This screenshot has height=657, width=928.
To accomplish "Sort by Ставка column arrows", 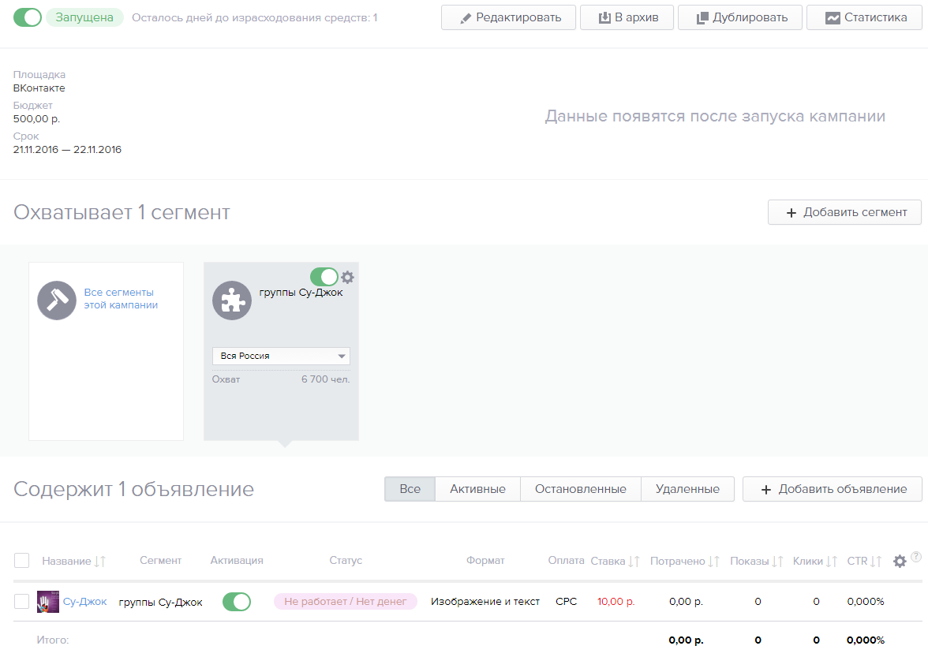I will coord(634,562).
